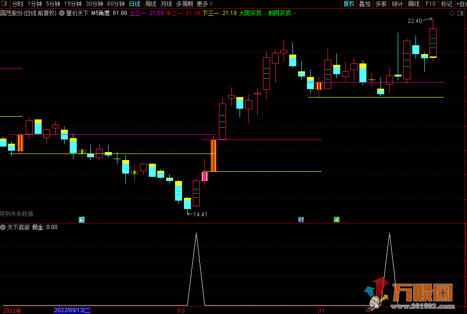The image size is (467, 314).
Task: Add stock via +自选 button
Action: click(461, 4)
